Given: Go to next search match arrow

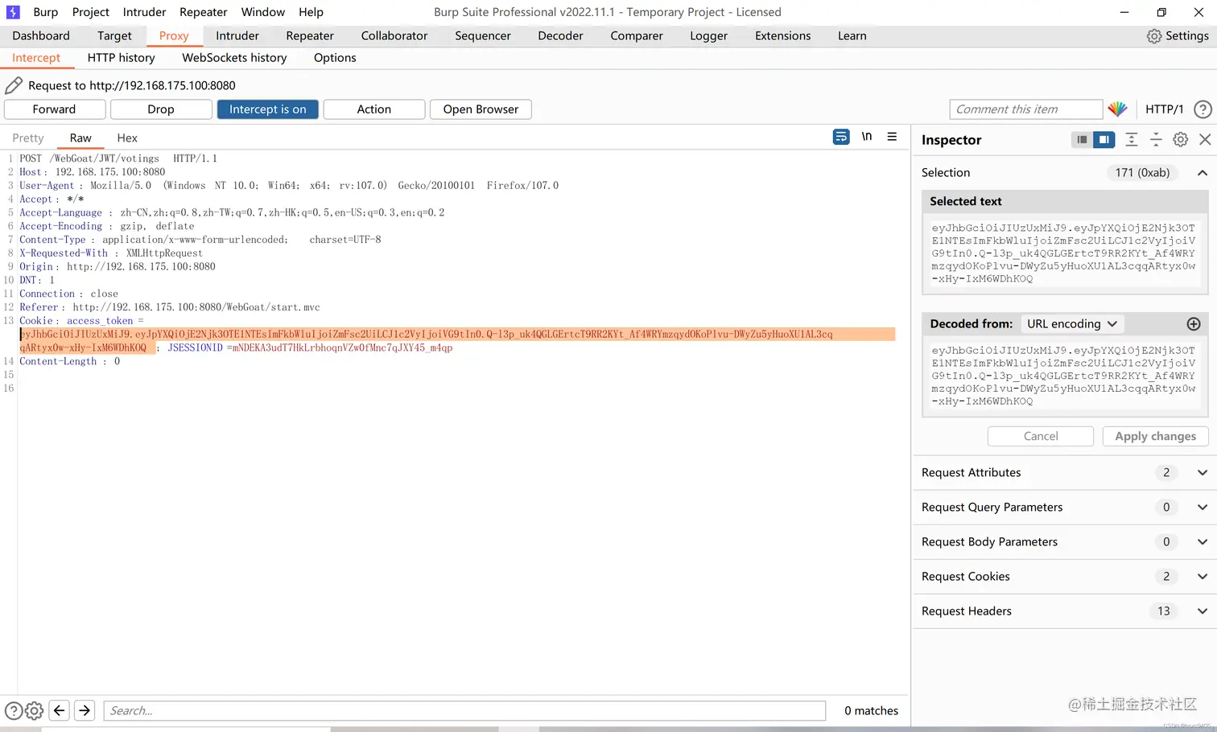Looking at the screenshot, I should (x=85, y=711).
